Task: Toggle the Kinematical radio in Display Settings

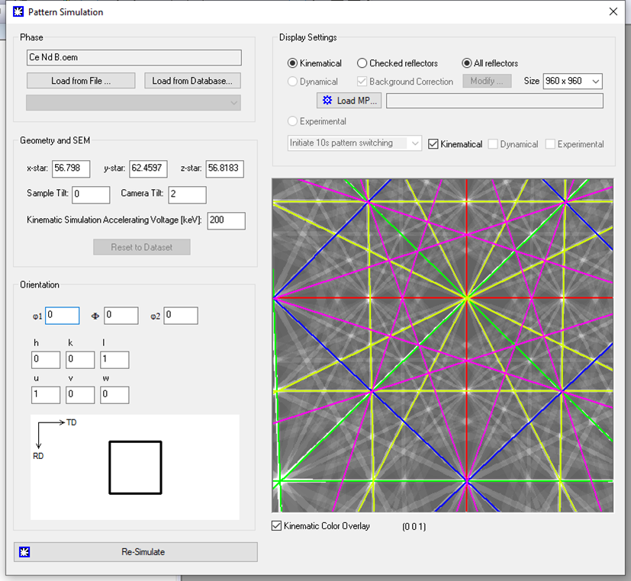Action: pyautogui.click(x=292, y=63)
